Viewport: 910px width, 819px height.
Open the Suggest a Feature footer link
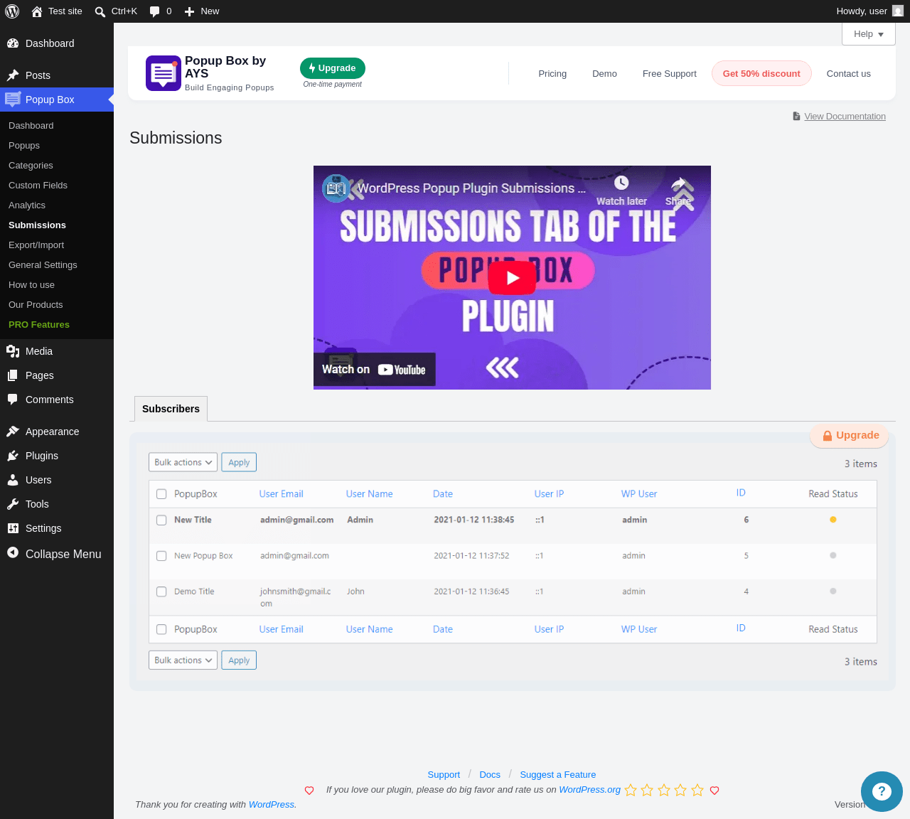[x=558, y=774]
